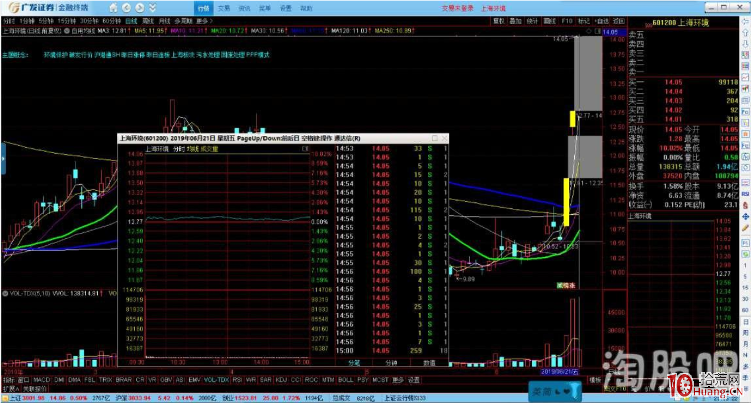Maximize the intraday popup window

click(435, 138)
